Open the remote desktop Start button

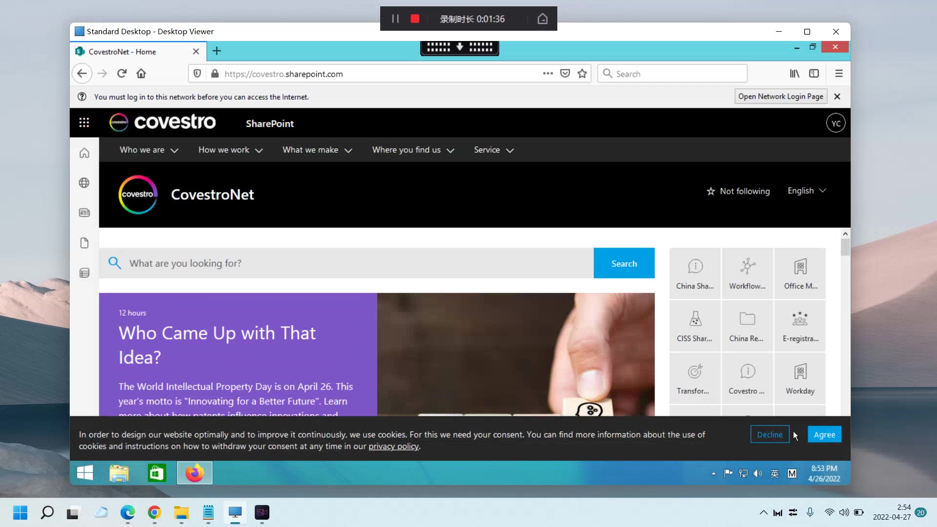tap(85, 473)
